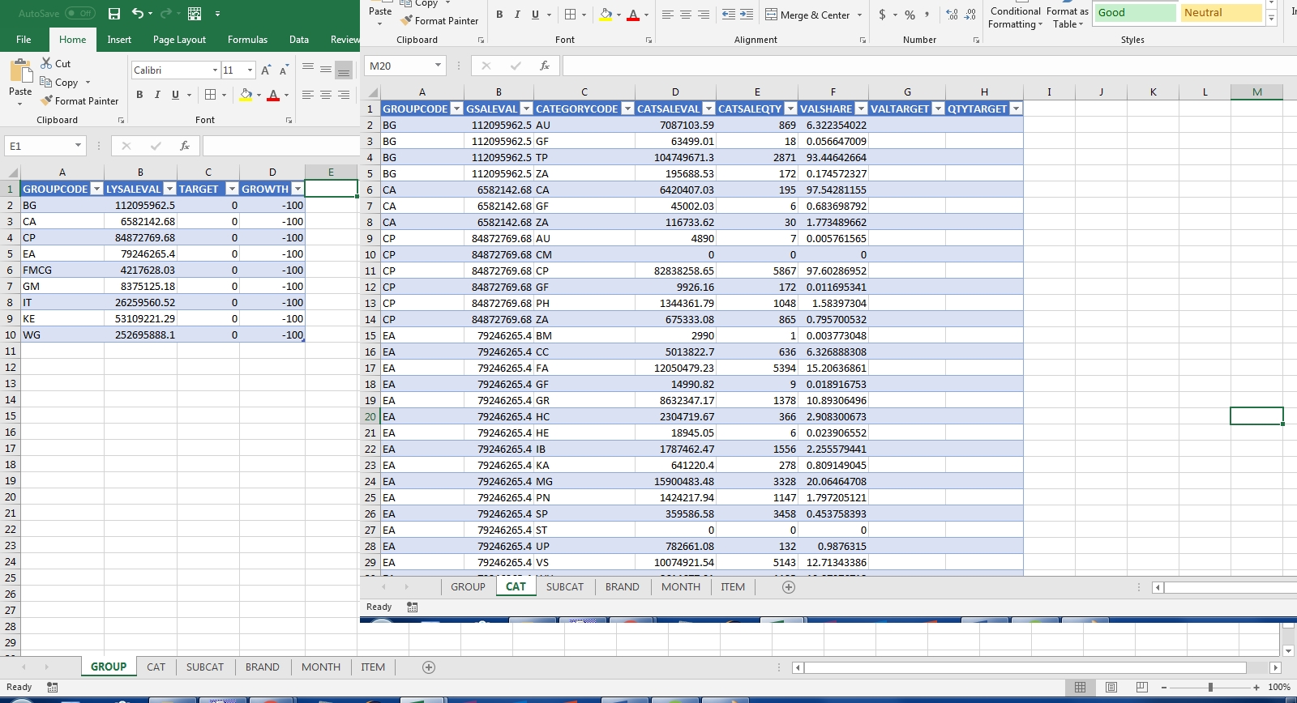Click the Copy icon in the E1 window ribbon

point(46,82)
